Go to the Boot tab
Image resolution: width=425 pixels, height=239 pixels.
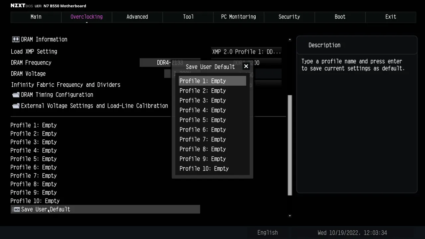pos(340,17)
